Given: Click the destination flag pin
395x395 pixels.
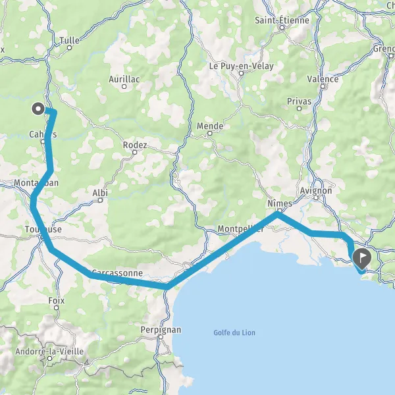Looking at the screenshot, I should pyautogui.click(x=361, y=259).
